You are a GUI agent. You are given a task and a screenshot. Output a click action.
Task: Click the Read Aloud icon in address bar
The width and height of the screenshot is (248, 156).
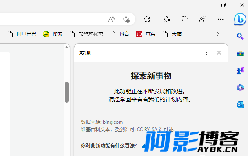pos(111,19)
